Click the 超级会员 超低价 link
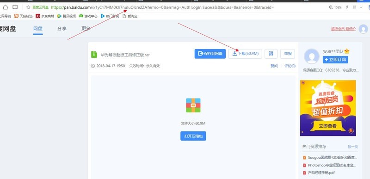The height and width of the screenshot is (179, 370). [x=343, y=29]
